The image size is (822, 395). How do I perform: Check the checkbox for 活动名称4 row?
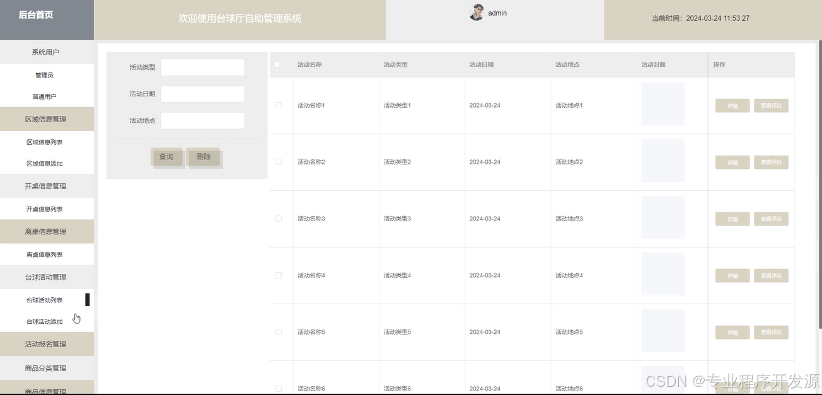pos(279,275)
